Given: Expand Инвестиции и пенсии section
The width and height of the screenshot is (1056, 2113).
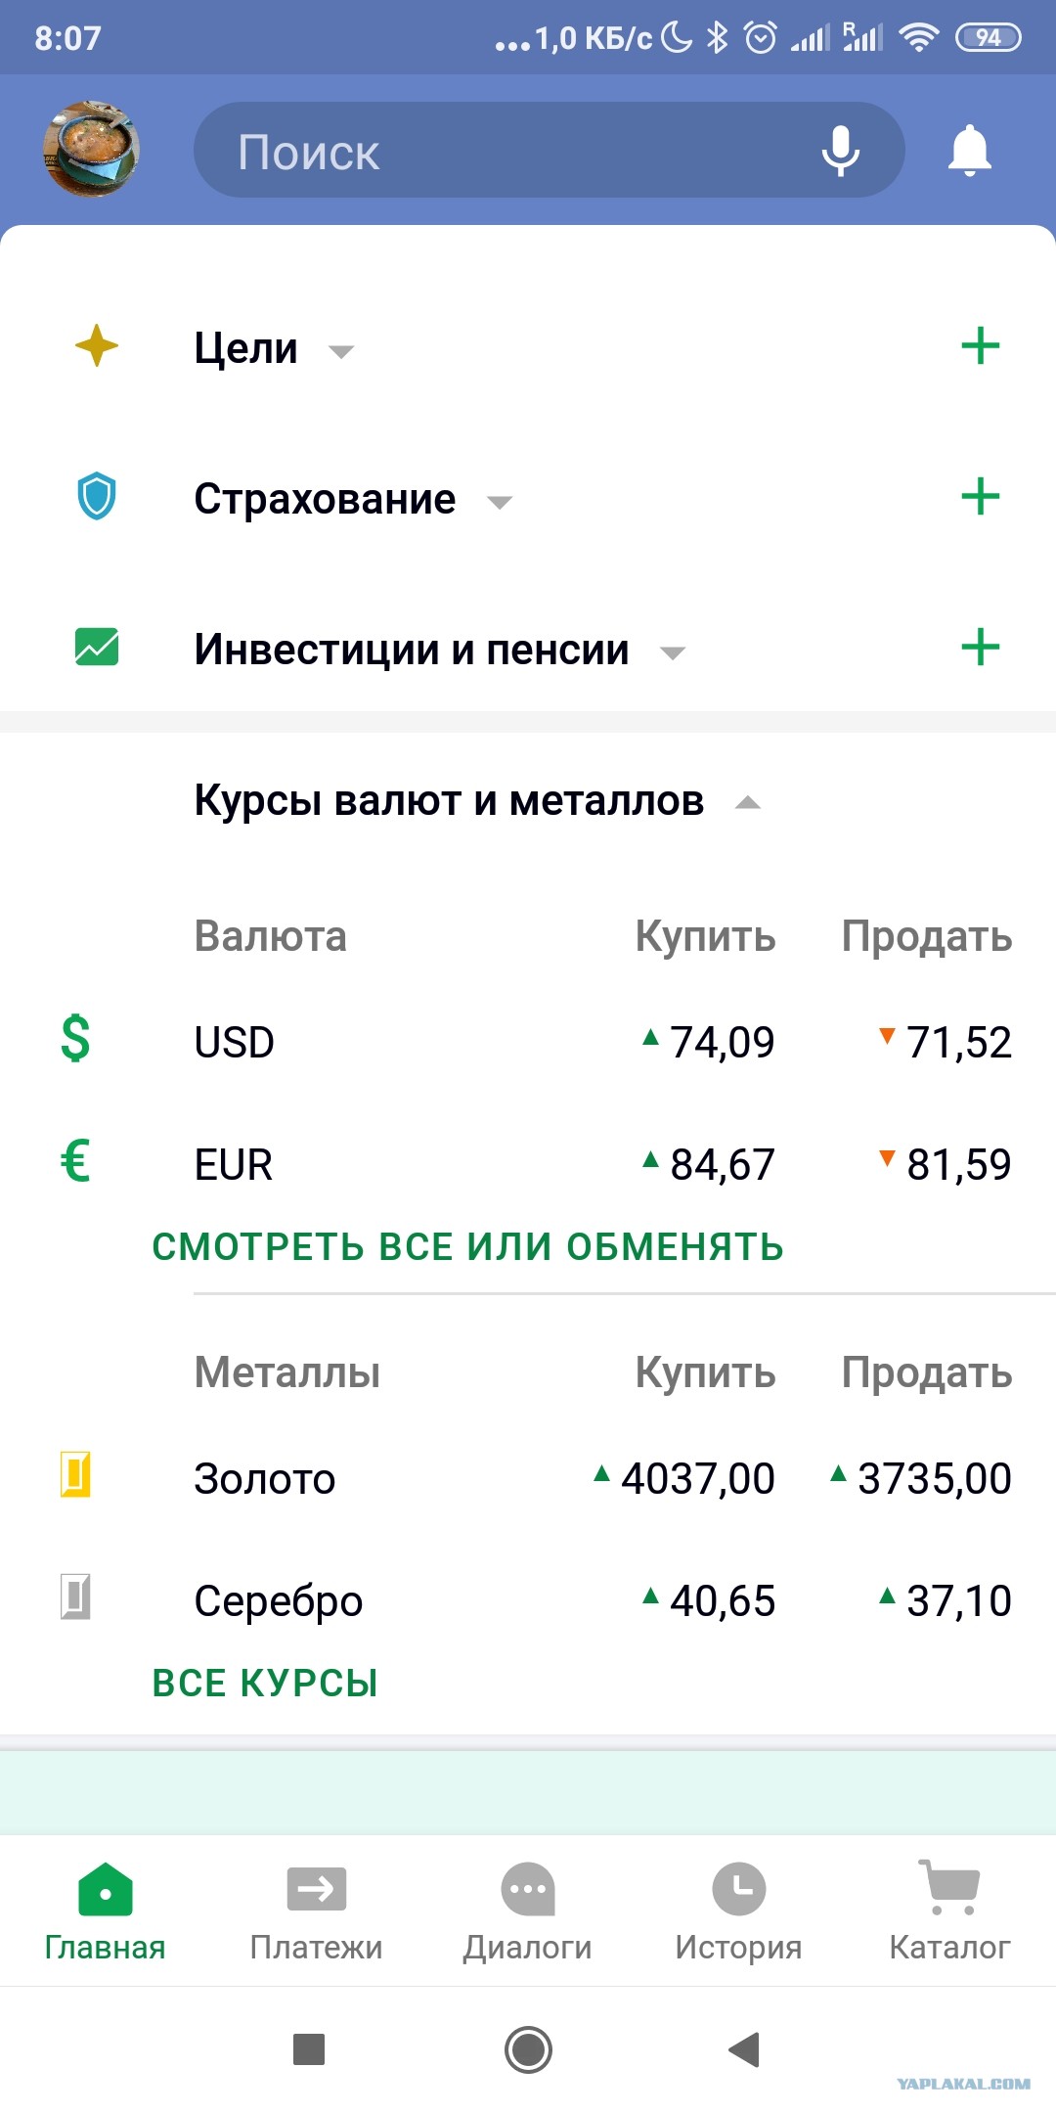Looking at the screenshot, I should click(x=440, y=650).
